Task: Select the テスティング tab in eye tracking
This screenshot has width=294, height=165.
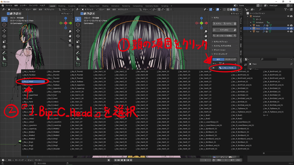Action: tap(230, 59)
